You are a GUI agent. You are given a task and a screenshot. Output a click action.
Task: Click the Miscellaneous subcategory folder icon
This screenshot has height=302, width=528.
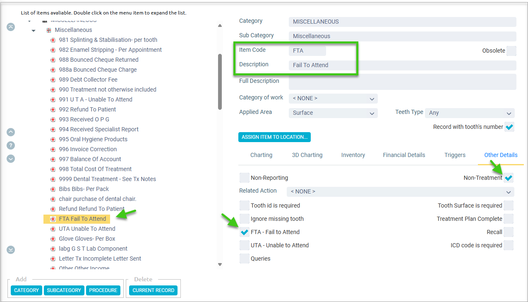(x=49, y=30)
